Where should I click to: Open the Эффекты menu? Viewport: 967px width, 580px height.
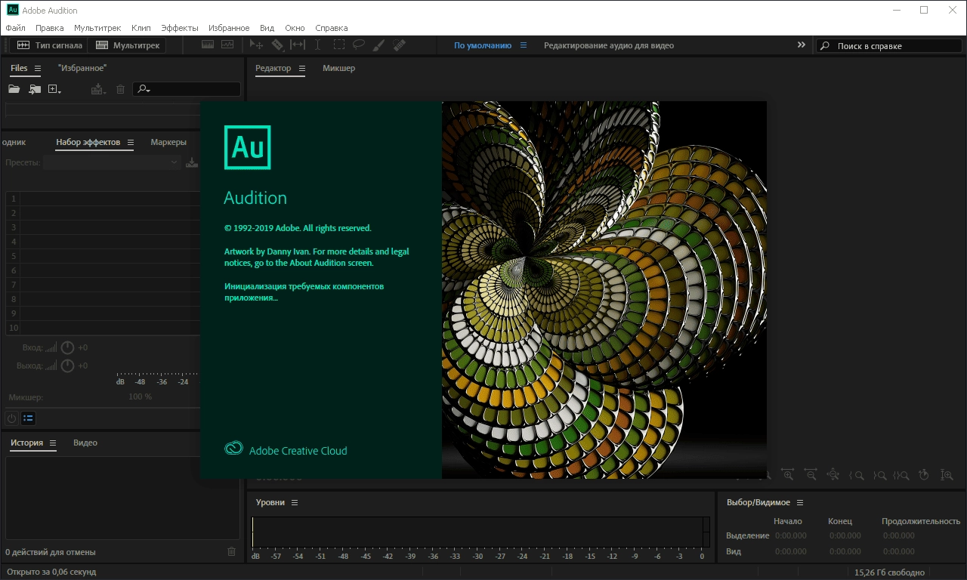(180, 28)
